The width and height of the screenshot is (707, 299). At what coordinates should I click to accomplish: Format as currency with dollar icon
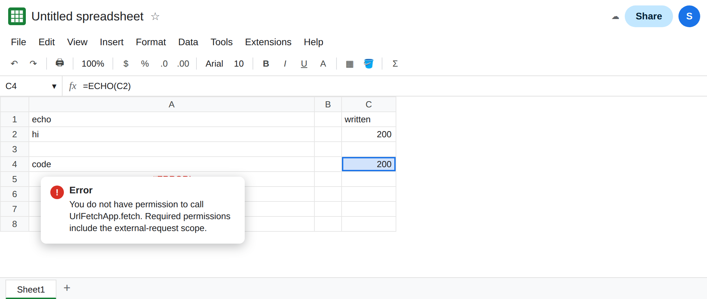[x=126, y=64]
